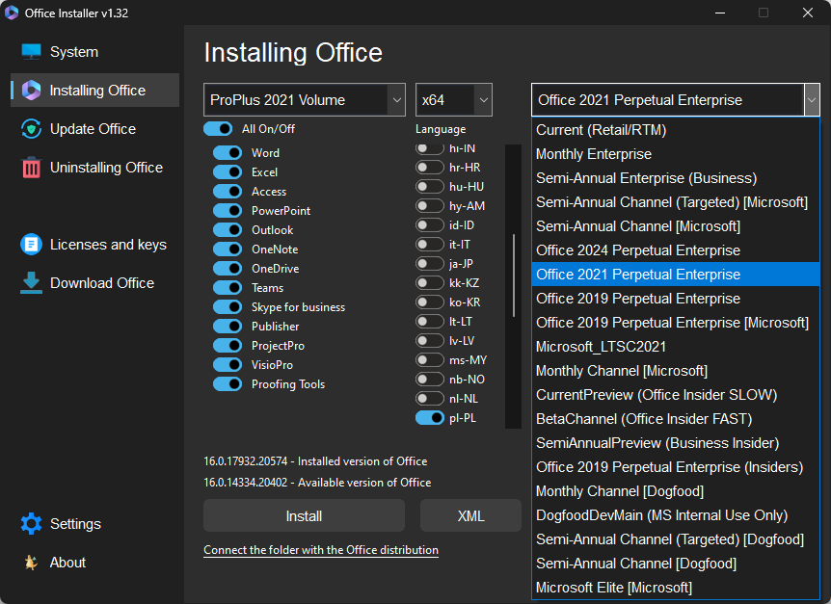Screen dimensions: 831x604
Task: Choose DogfoodDevMain (MS Internal Use Only)
Action: pyautogui.click(x=675, y=515)
